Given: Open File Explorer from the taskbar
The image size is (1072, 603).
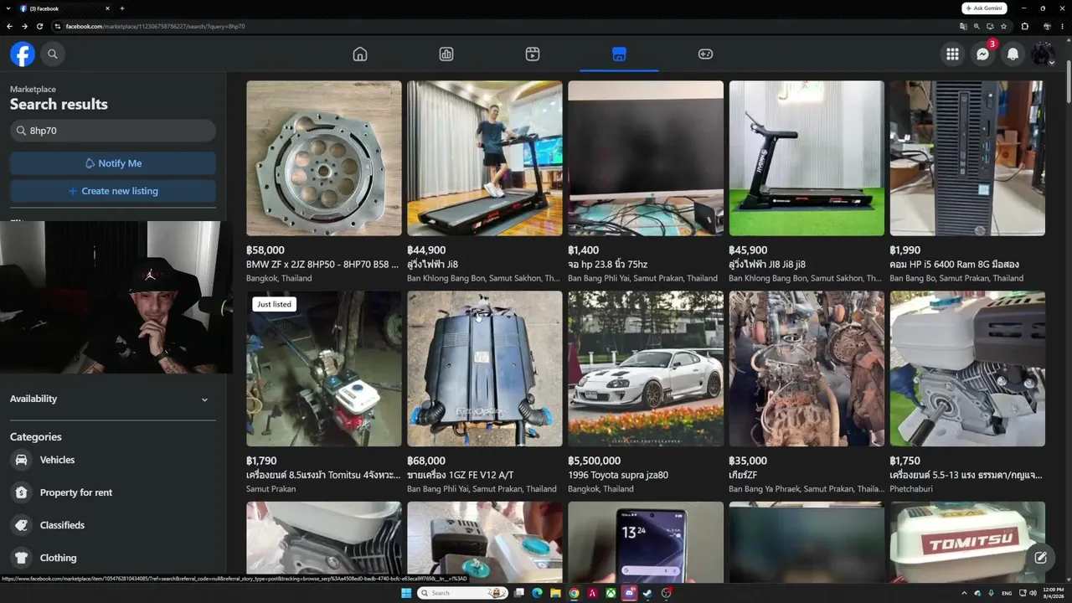Looking at the screenshot, I should [x=555, y=593].
